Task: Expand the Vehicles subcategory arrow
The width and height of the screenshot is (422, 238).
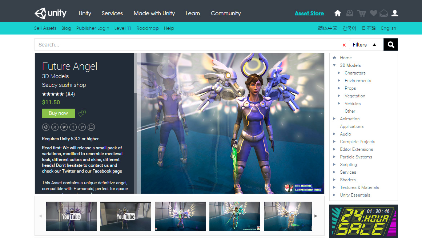Action: coord(339,103)
